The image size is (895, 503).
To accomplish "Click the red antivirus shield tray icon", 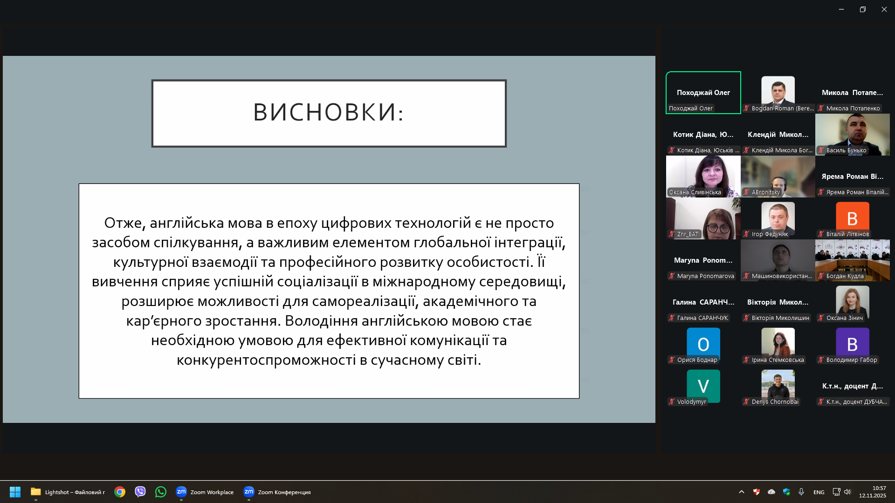I will point(757,492).
